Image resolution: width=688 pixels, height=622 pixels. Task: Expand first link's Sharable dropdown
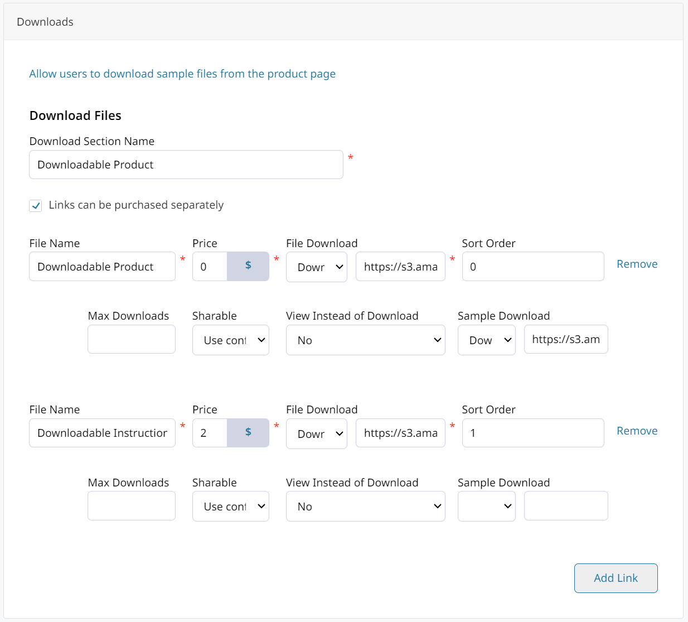[x=231, y=340]
